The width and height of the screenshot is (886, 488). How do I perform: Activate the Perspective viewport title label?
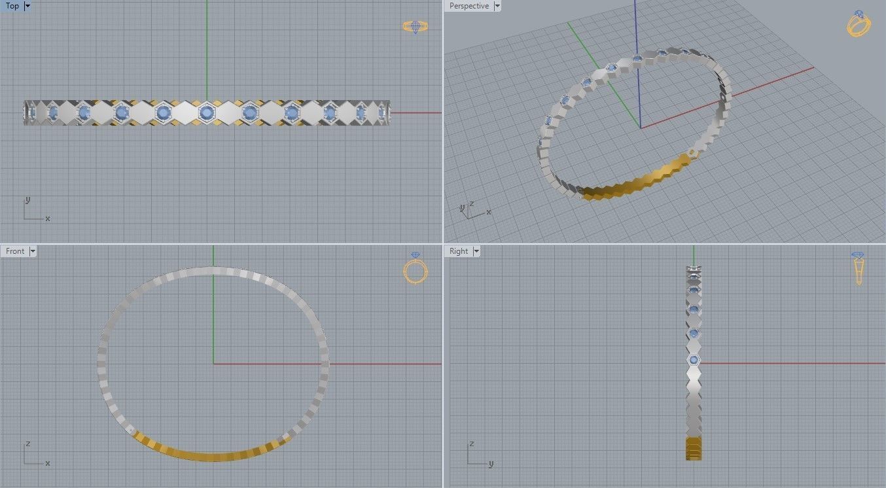469,6
